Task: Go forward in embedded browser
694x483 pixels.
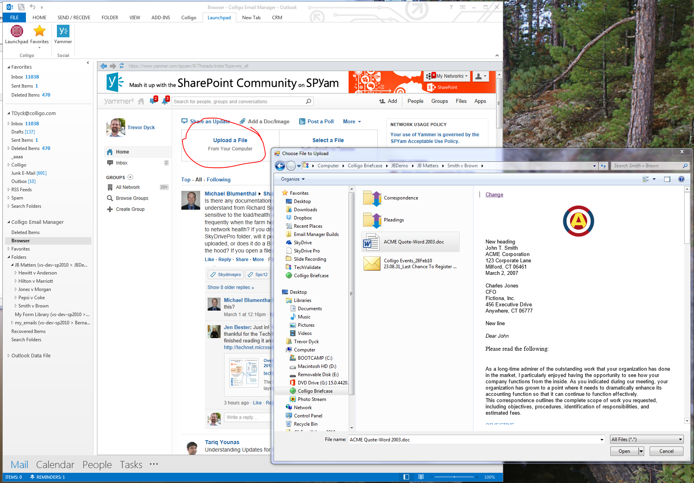Action: (113, 66)
